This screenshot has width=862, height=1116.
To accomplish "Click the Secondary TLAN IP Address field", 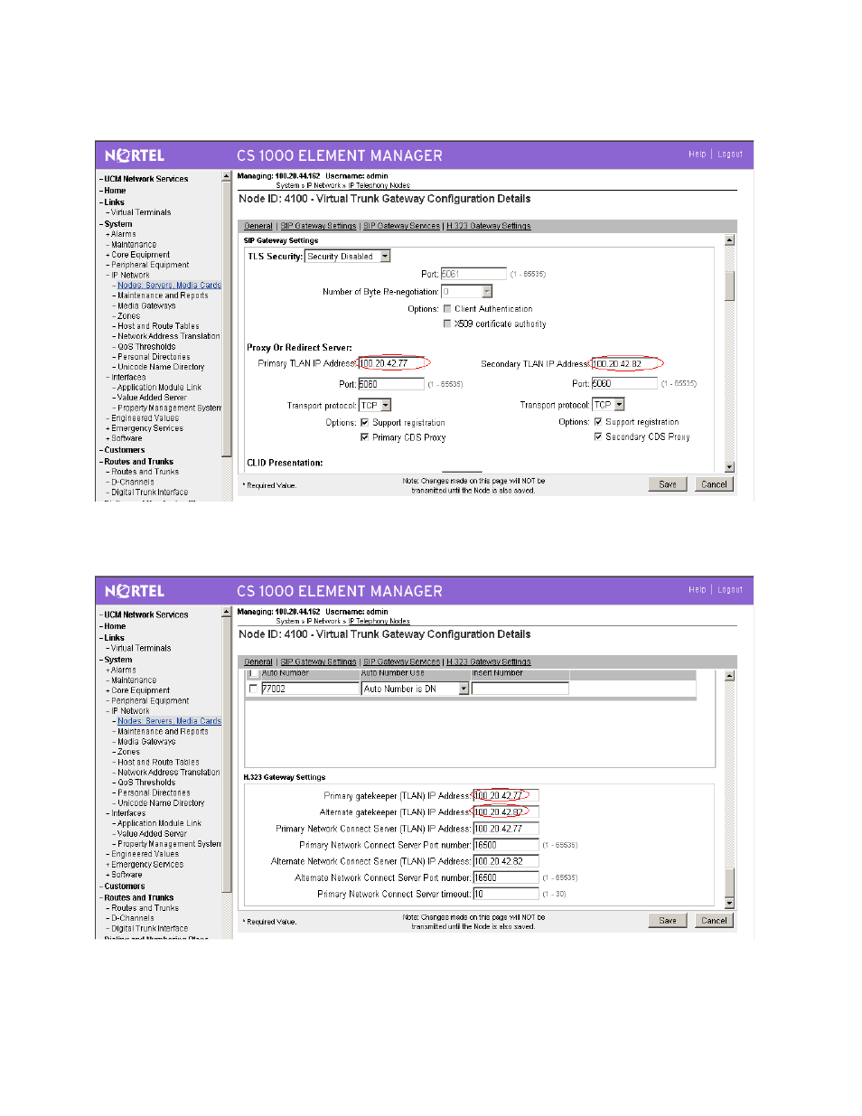I will pyautogui.click(x=624, y=363).
